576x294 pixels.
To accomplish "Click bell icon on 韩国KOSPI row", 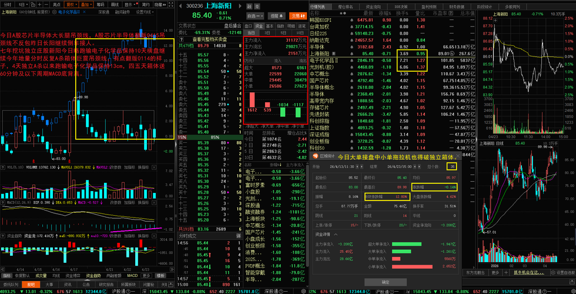I will coord(351,19).
